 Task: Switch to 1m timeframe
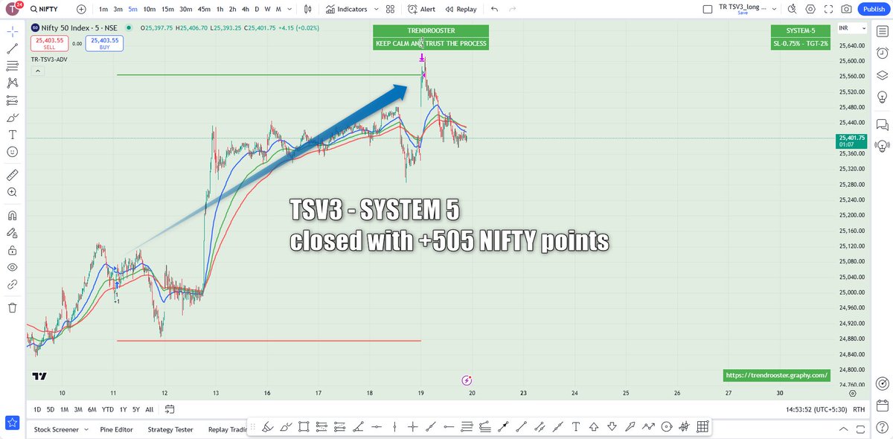tap(102, 9)
